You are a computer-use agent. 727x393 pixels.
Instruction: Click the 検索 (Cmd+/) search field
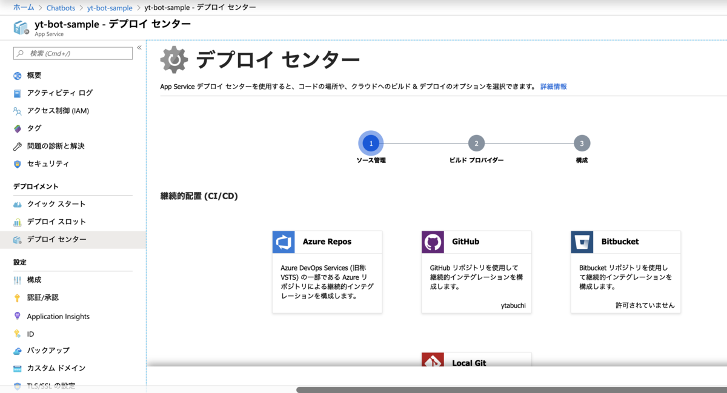73,53
